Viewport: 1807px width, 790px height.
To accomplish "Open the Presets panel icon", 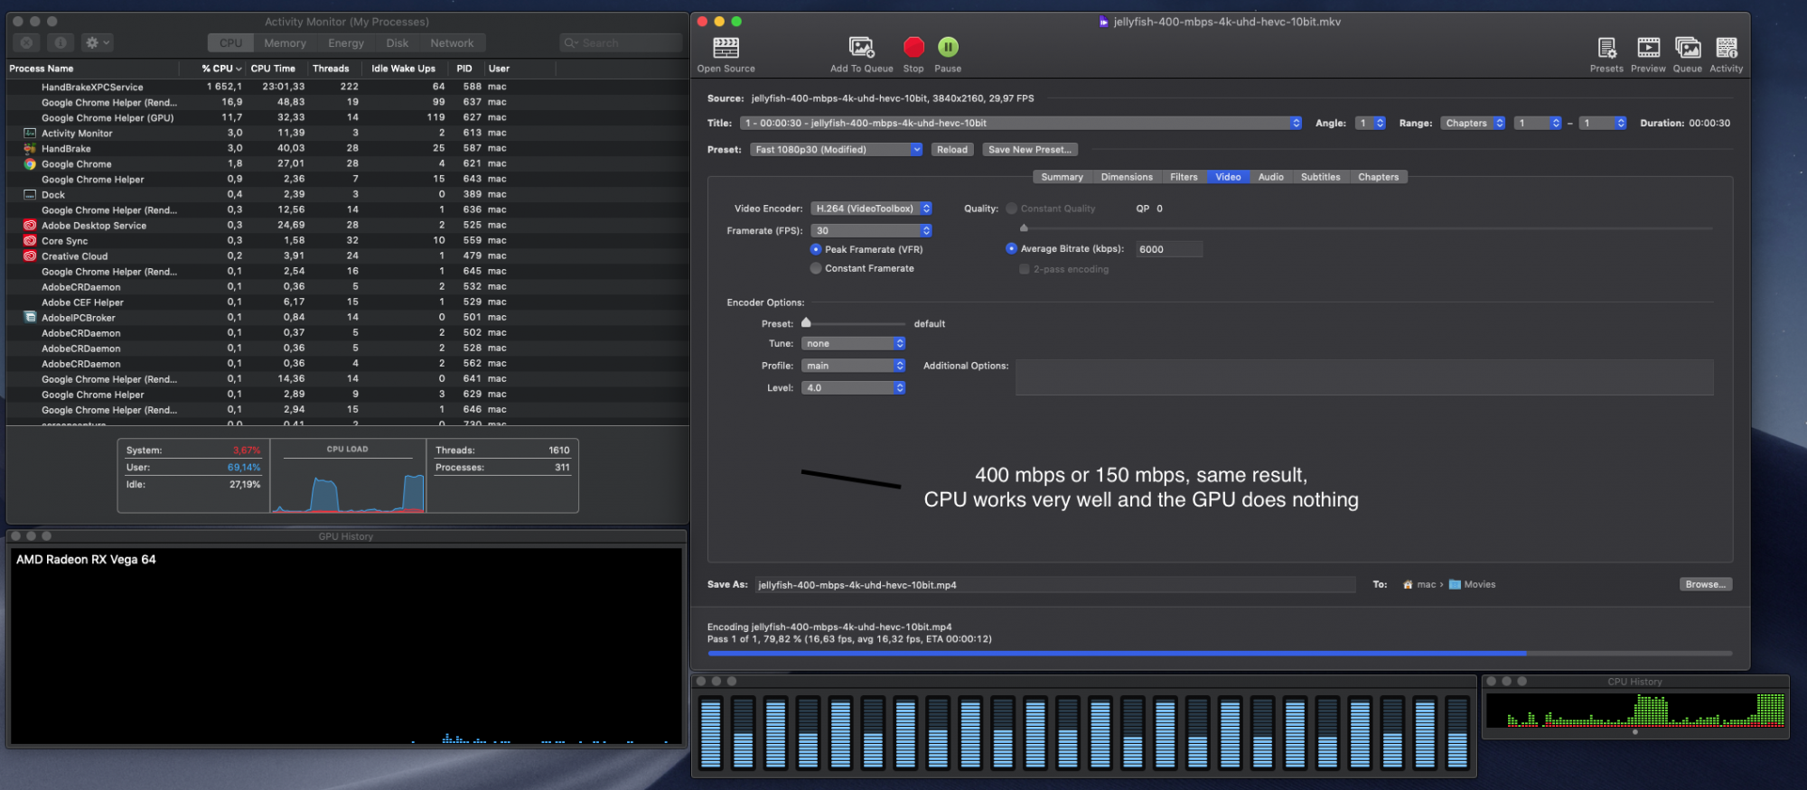I will click(x=1606, y=47).
